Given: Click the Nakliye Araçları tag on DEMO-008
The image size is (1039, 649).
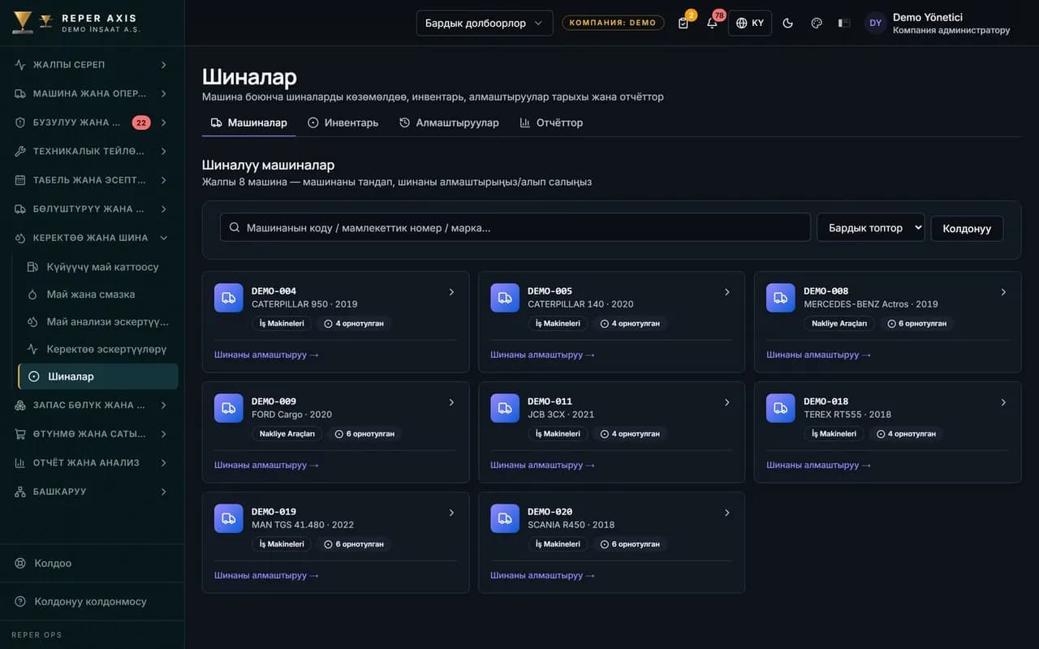Looking at the screenshot, I should click(x=839, y=323).
